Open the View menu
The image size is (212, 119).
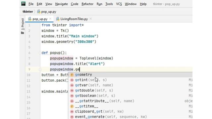point(49,4)
